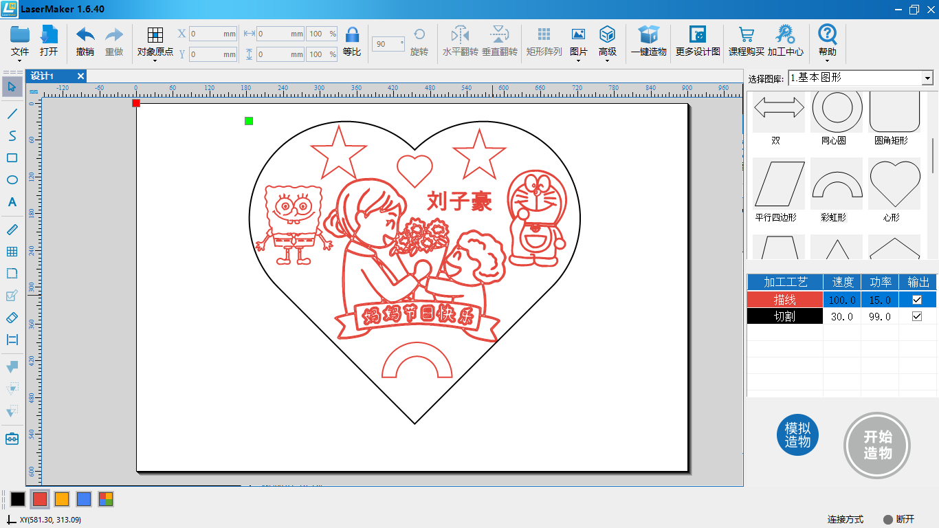Screen dimensions: 939x528
Task: Click 一键造物 one-click create icon
Action: (x=648, y=34)
